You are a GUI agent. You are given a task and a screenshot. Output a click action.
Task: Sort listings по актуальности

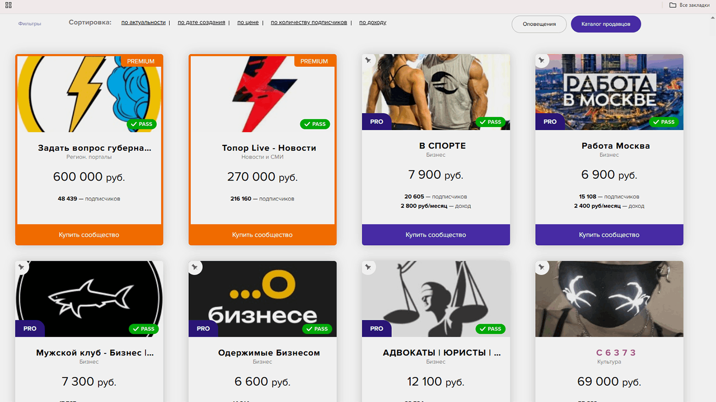point(143,22)
